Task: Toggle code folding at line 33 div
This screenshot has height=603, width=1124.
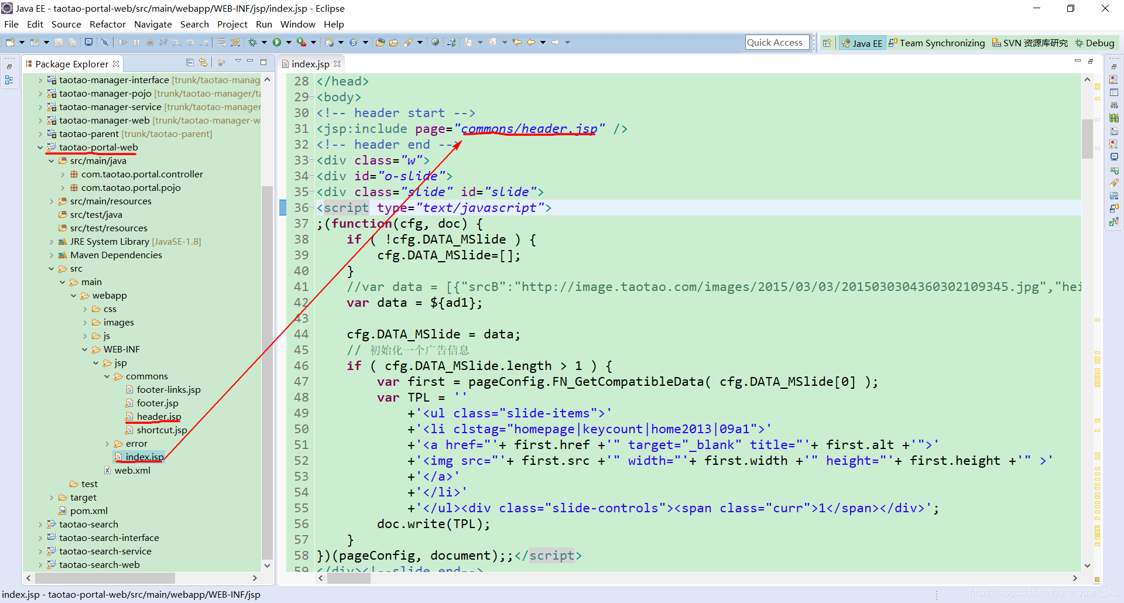Action: [x=312, y=160]
